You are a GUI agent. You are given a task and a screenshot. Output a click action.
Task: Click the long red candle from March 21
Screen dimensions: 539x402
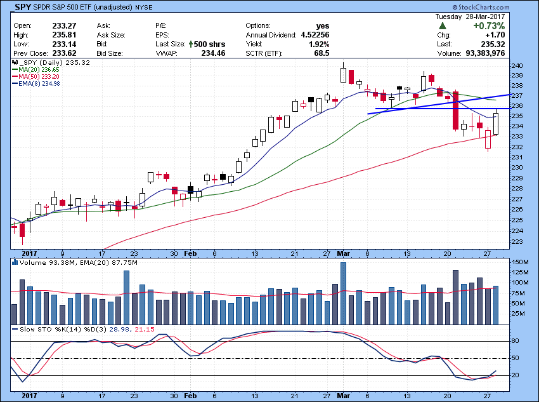pos(456,110)
